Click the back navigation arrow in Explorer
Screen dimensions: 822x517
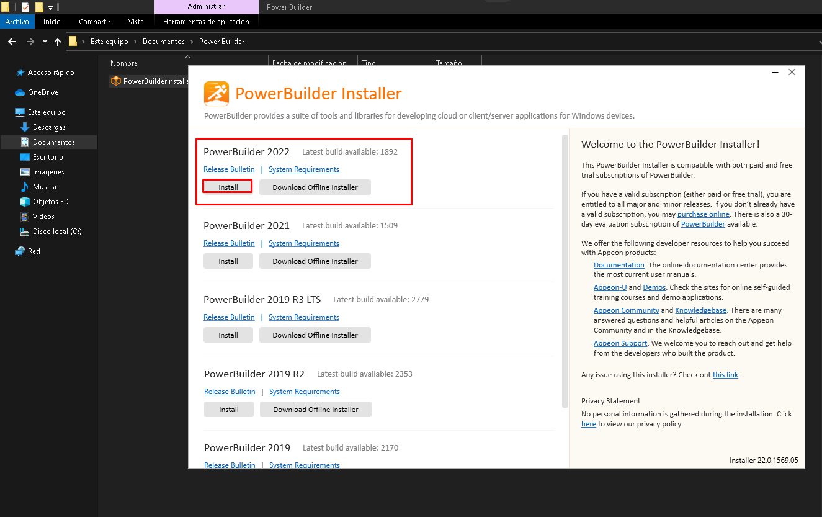tap(11, 42)
